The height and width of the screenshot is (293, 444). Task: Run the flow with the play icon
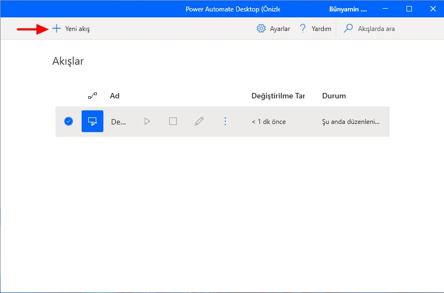pyautogui.click(x=147, y=122)
